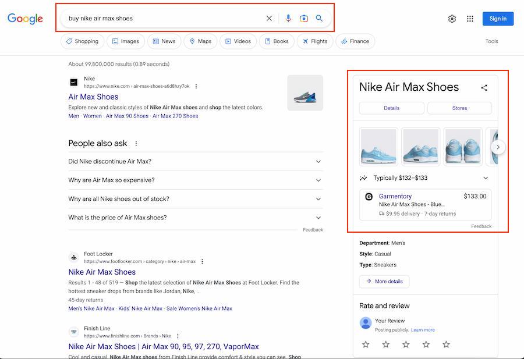
Task: Share the Nike Air Max Shoes panel
Action: tap(484, 88)
